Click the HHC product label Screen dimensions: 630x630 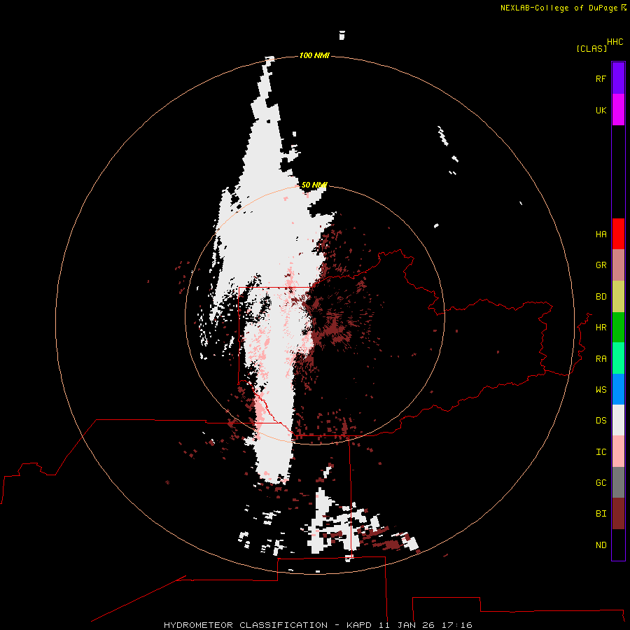(x=615, y=42)
